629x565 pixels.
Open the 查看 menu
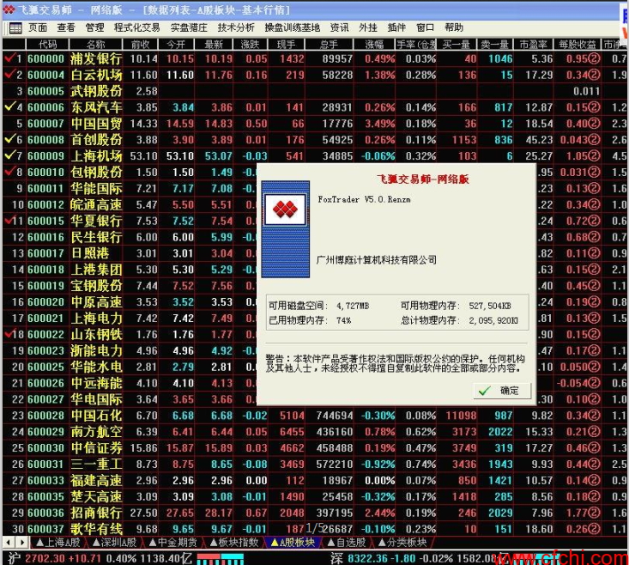(66, 27)
